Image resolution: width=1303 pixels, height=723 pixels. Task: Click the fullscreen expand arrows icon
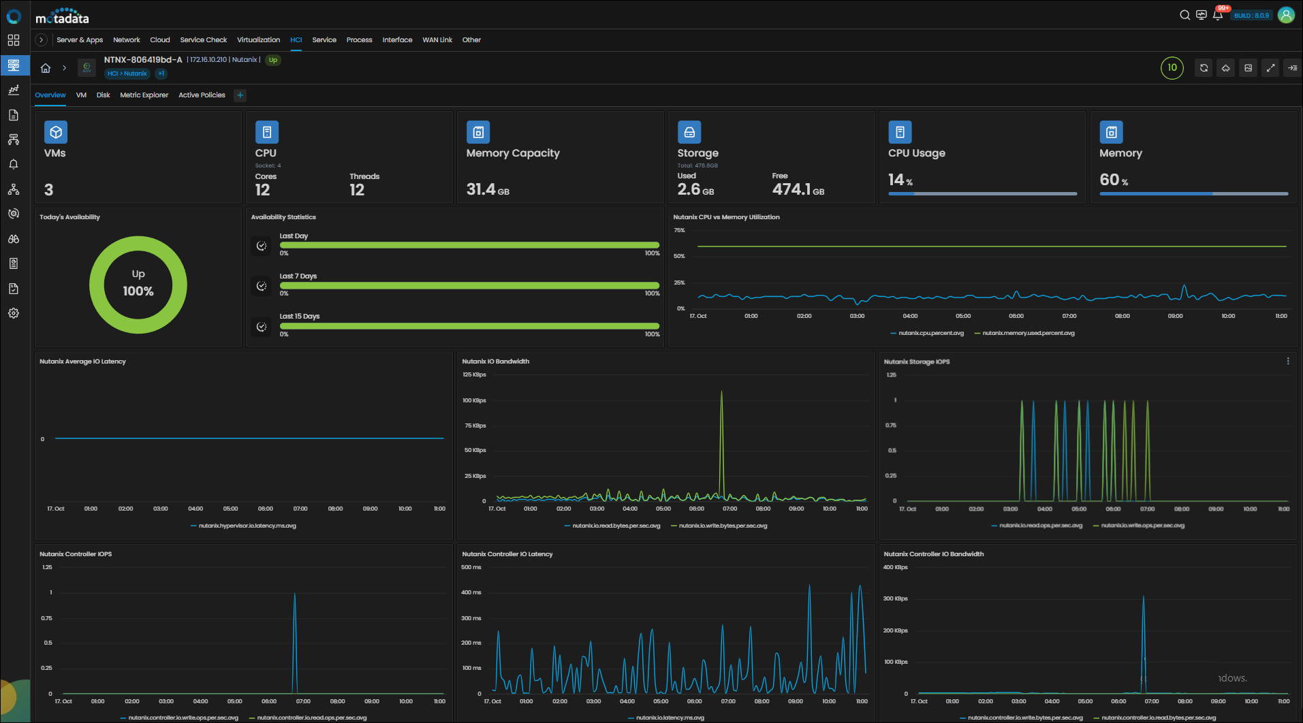(x=1270, y=67)
